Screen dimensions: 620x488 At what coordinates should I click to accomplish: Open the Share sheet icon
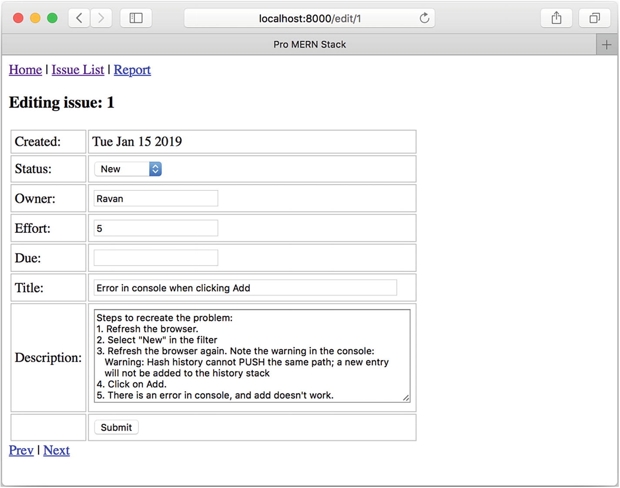point(556,18)
